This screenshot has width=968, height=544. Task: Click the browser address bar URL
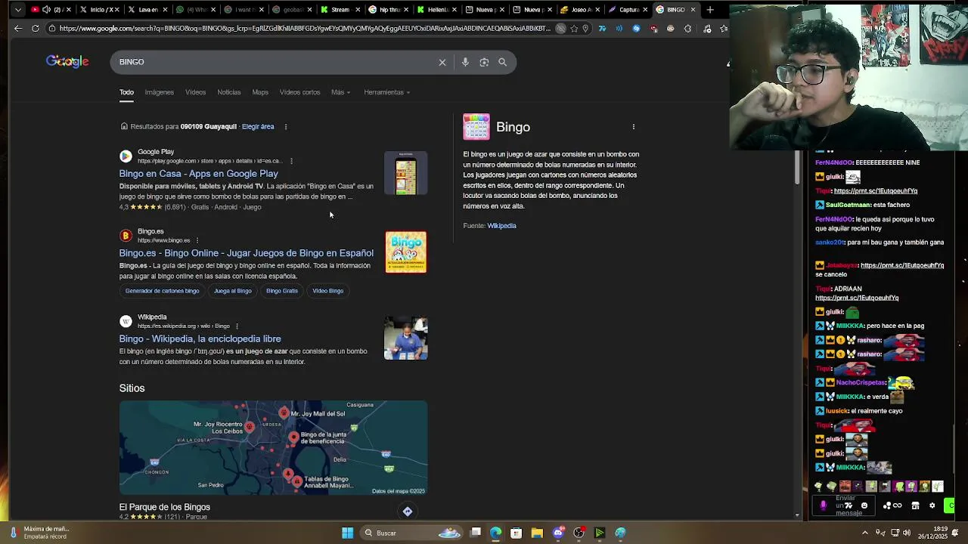tap(305, 28)
